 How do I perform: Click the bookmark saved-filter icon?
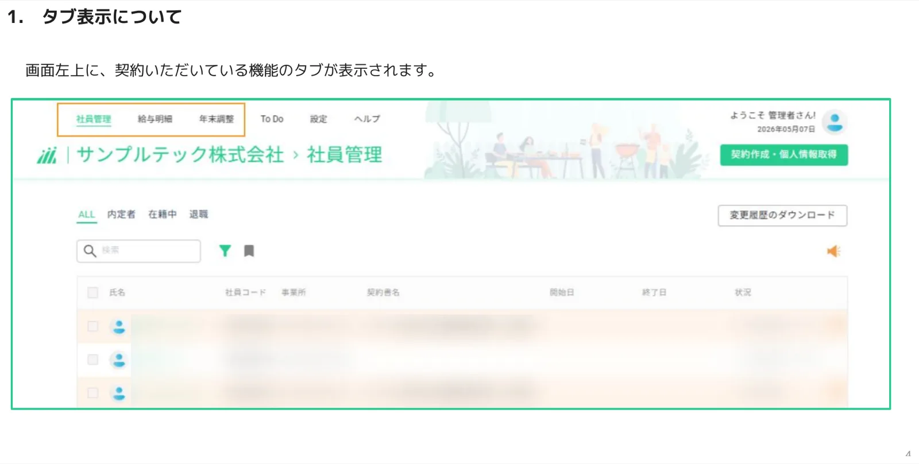[249, 251]
